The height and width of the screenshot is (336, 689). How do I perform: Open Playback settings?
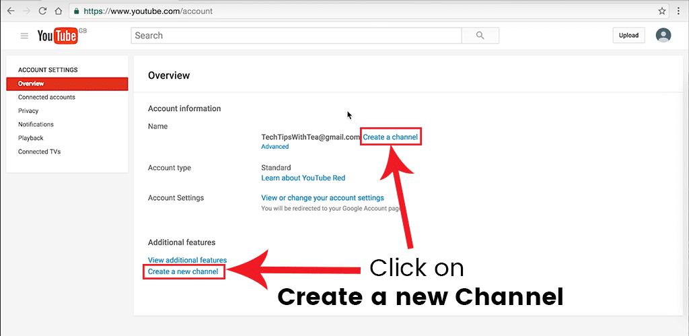pyautogui.click(x=31, y=138)
